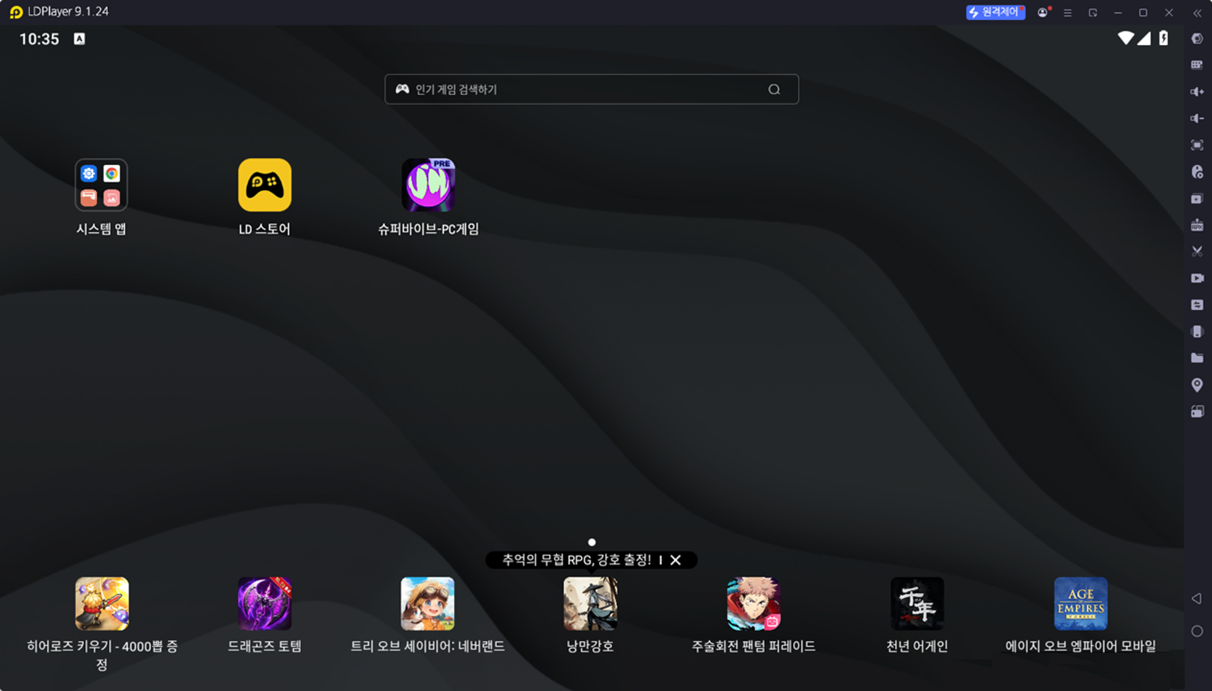Click the 원격제어 button
Viewport: 1212px width, 691px height.
pos(995,12)
